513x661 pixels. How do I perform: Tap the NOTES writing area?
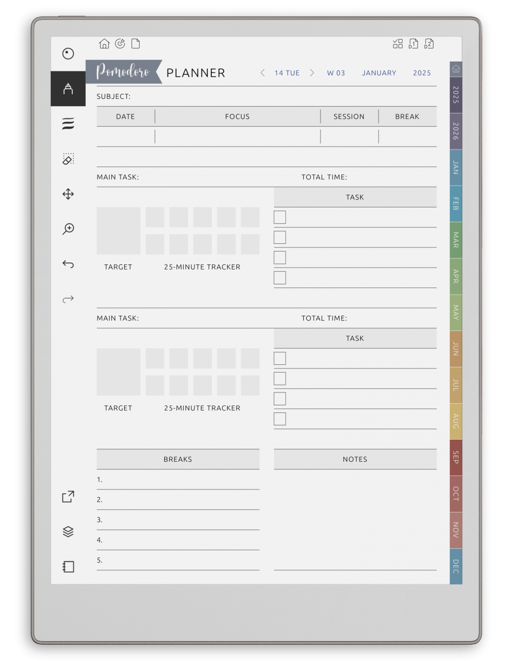(355, 520)
